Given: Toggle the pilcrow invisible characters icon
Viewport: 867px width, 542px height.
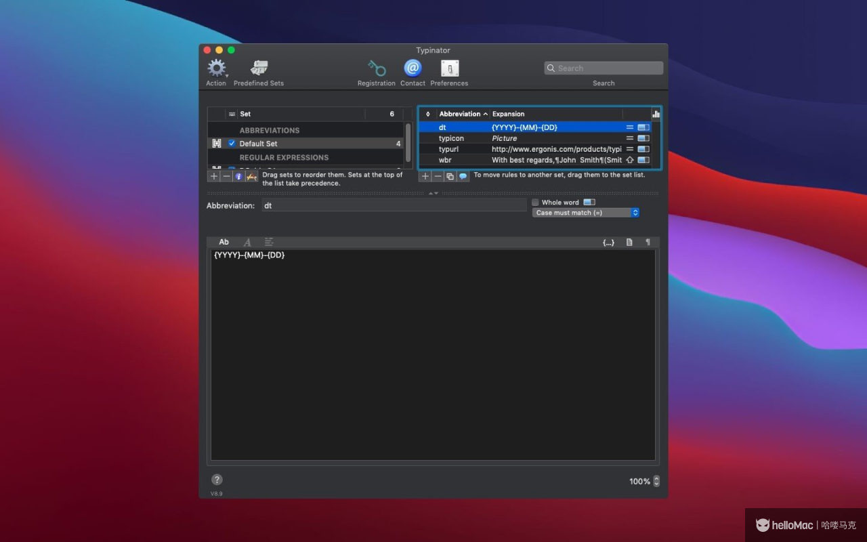Looking at the screenshot, I should pyautogui.click(x=648, y=242).
